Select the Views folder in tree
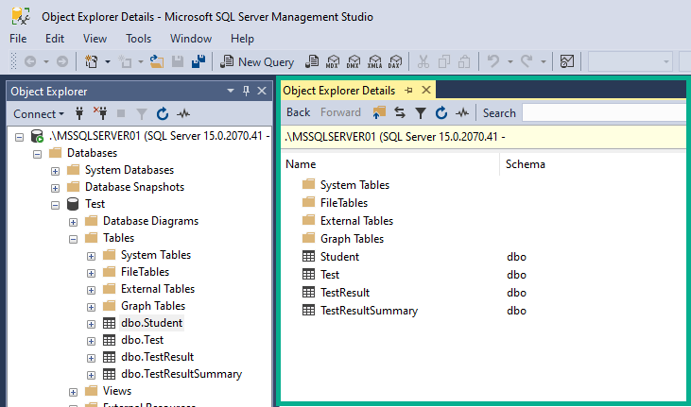The height and width of the screenshot is (407, 691). coord(117,391)
